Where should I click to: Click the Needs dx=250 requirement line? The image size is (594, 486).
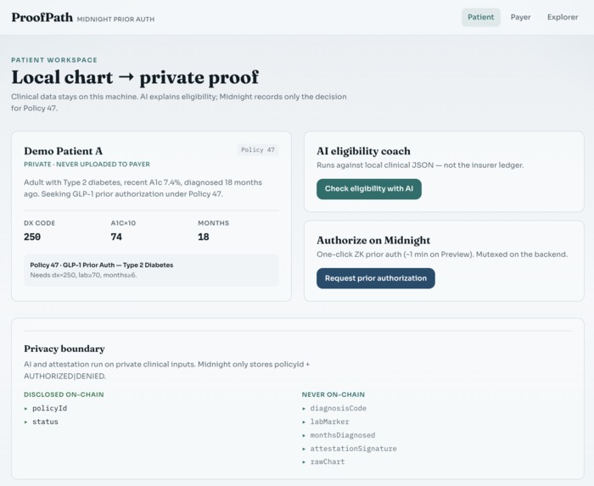(x=83, y=275)
